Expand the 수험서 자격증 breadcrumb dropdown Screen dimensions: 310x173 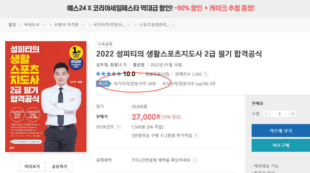click(x=83, y=25)
